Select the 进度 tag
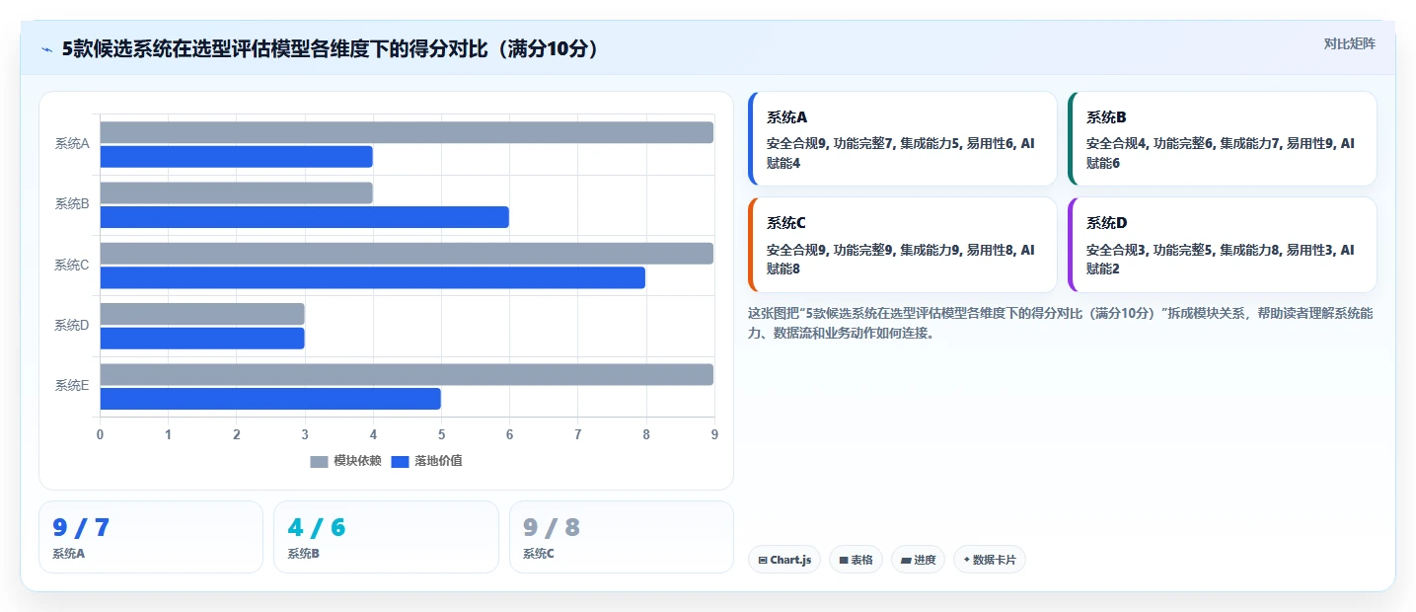The width and height of the screenshot is (1416, 612). click(x=918, y=560)
